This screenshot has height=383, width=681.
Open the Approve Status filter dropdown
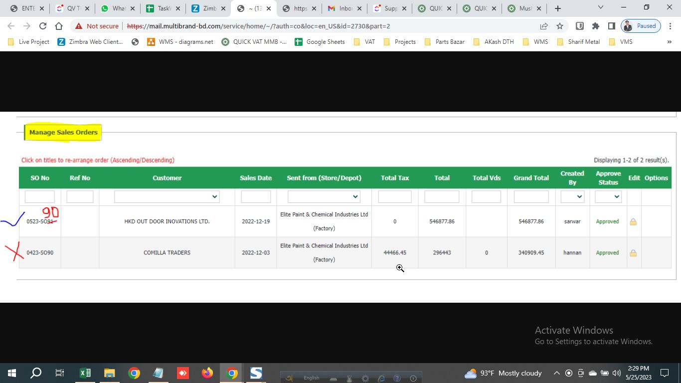tap(608, 196)
